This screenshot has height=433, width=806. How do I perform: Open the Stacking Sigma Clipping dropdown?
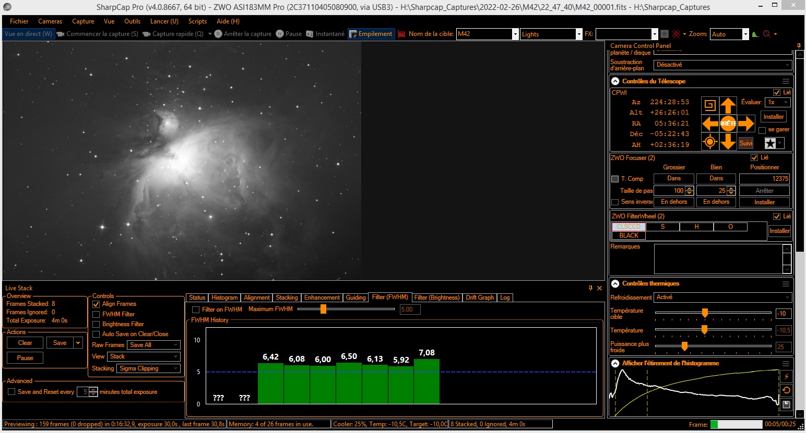coord(148,368)
